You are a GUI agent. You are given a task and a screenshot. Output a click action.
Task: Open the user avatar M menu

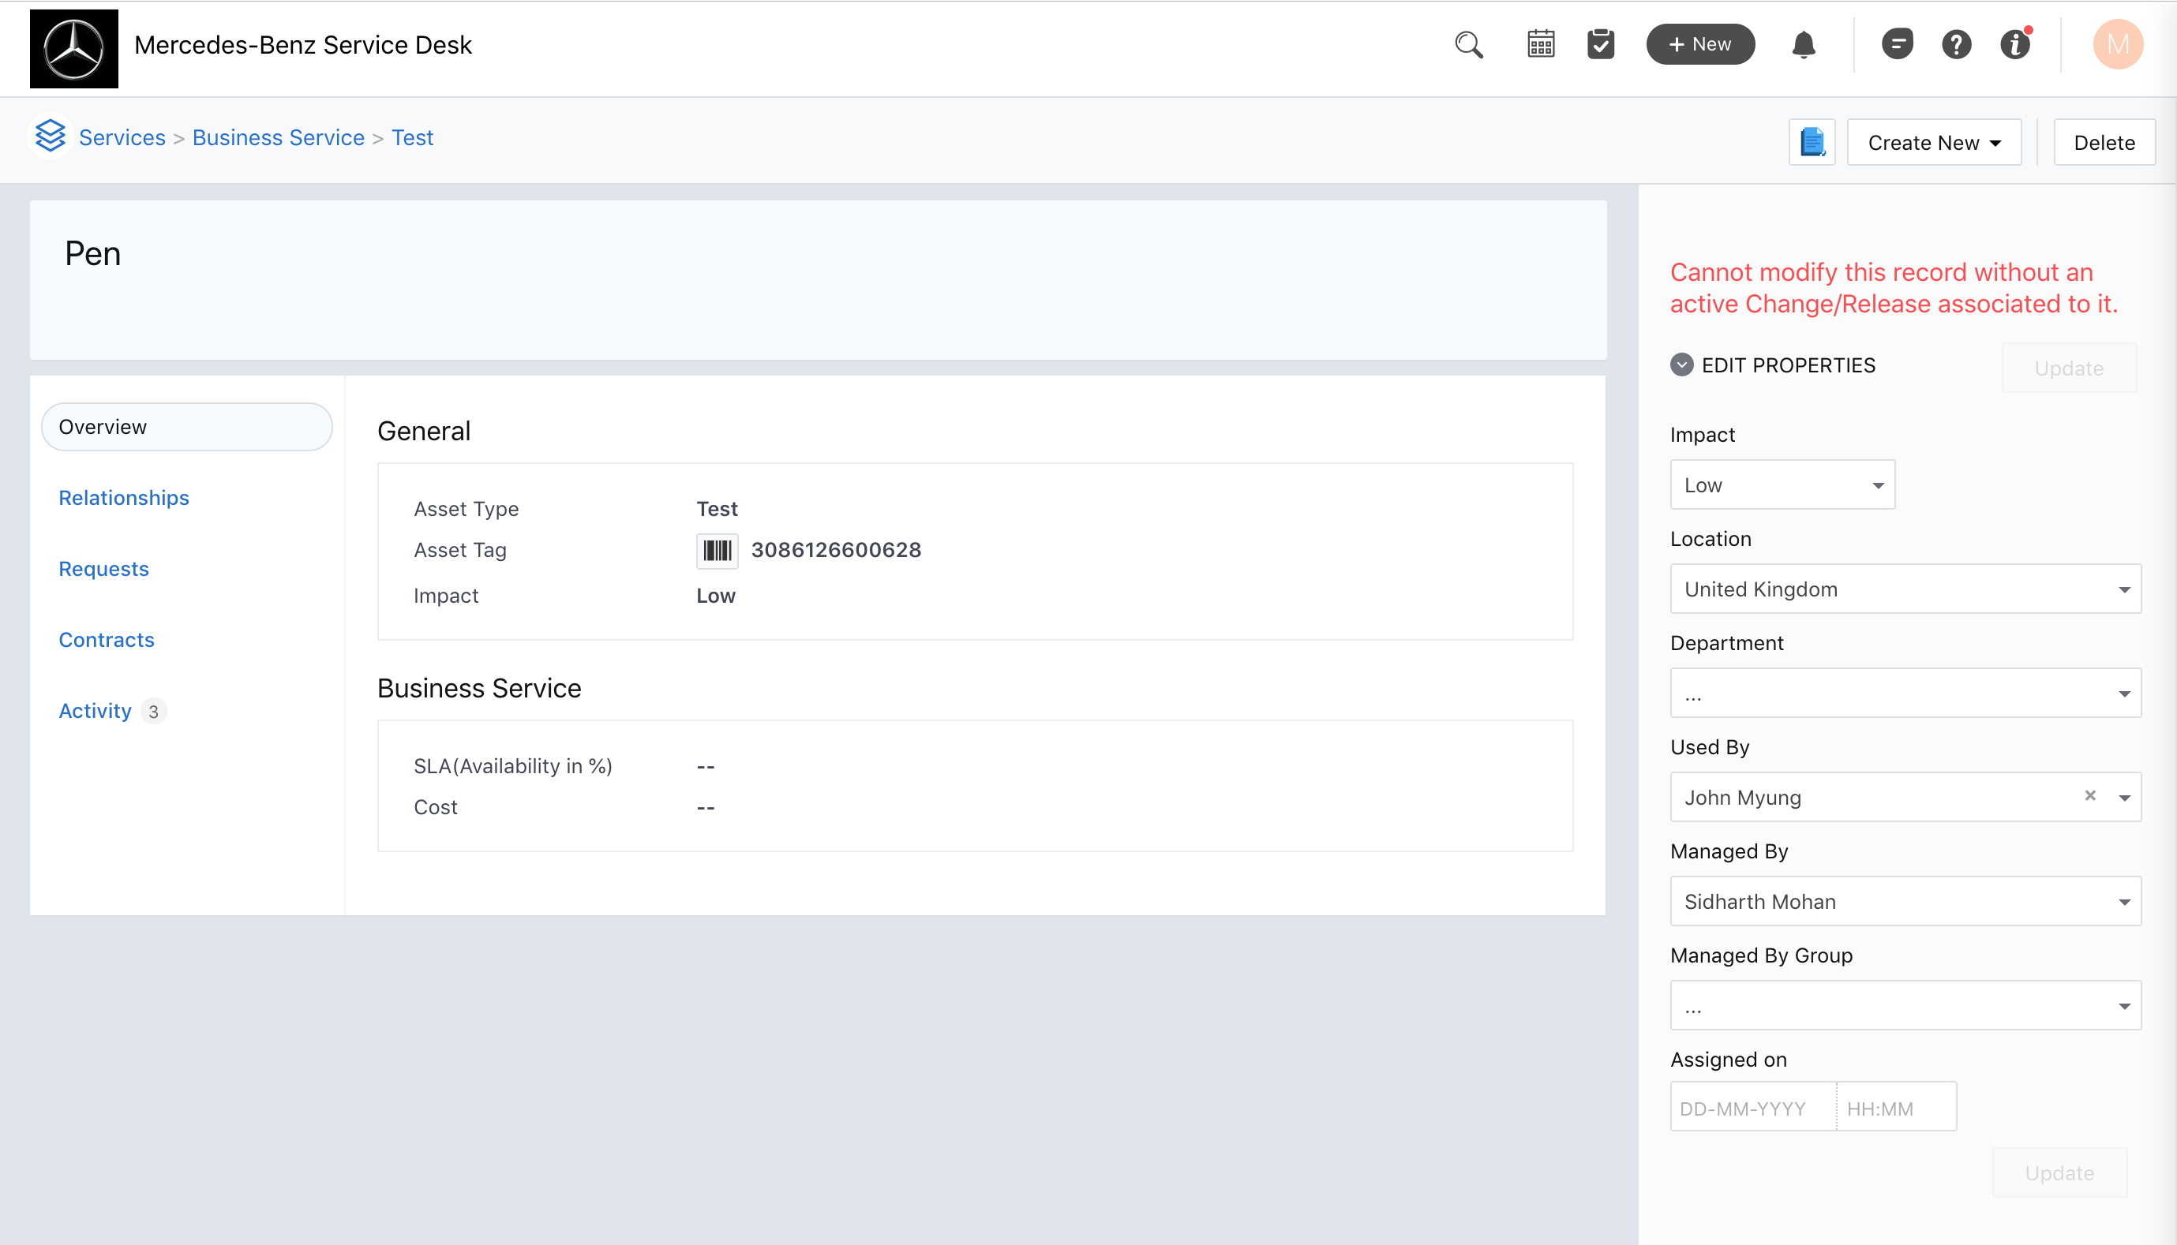pyautogui.click(x=2117, y=44)
